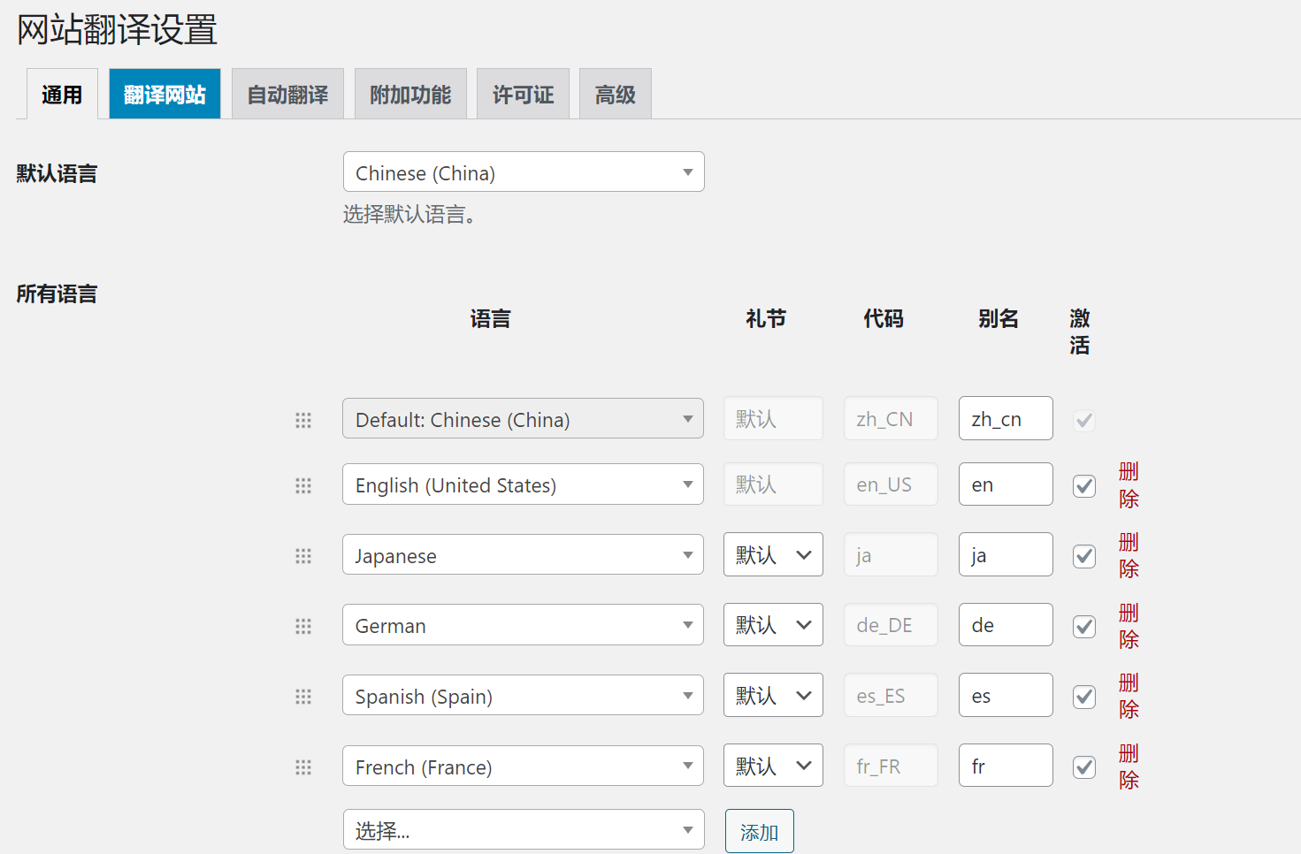1301x854 pixels.
Task: Click the drag handle for the Spanish row
Action: (303, 696)
